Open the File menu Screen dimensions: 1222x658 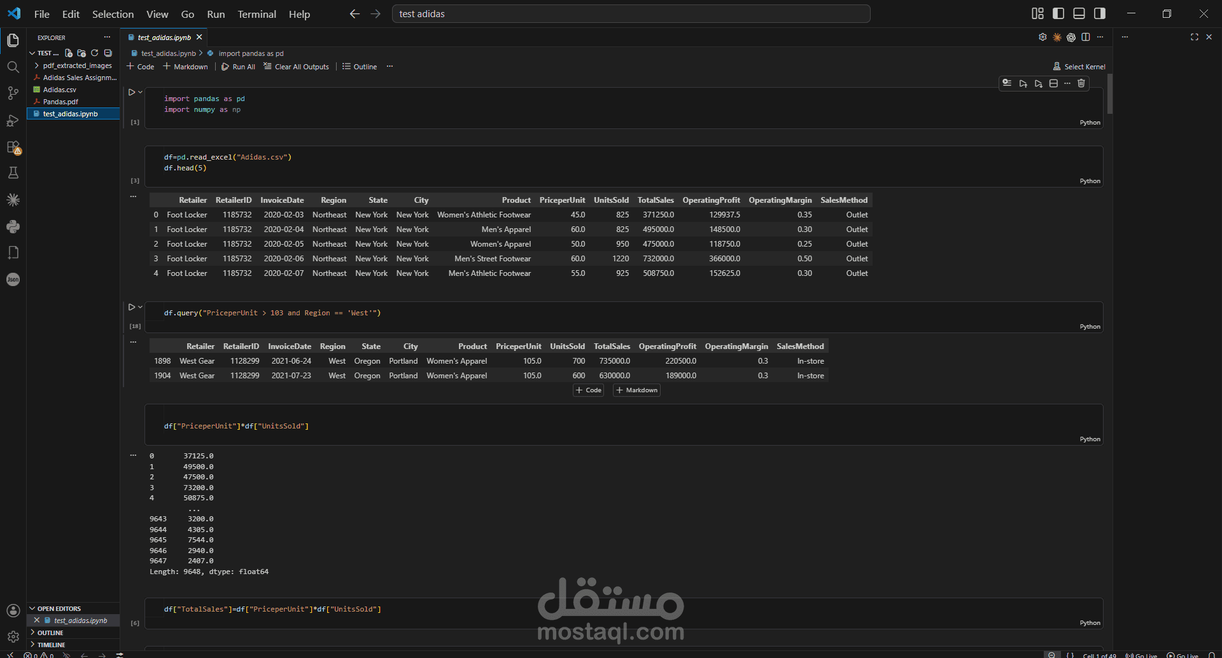(41, 14)
